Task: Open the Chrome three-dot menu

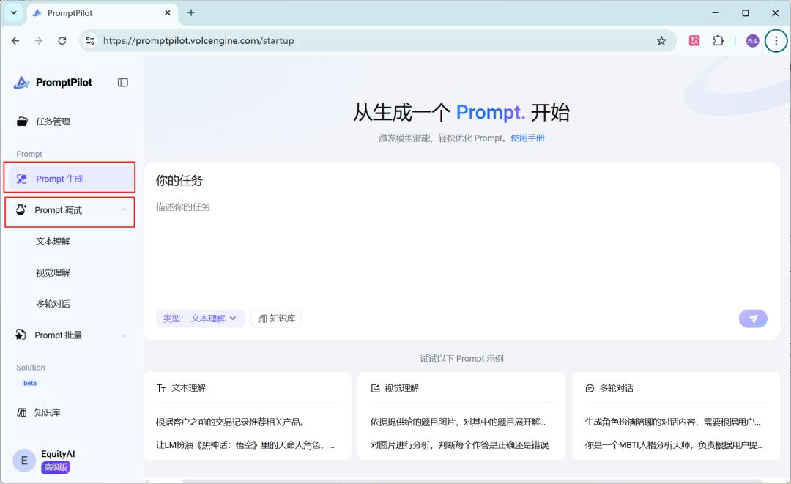Action: [776, 41]
